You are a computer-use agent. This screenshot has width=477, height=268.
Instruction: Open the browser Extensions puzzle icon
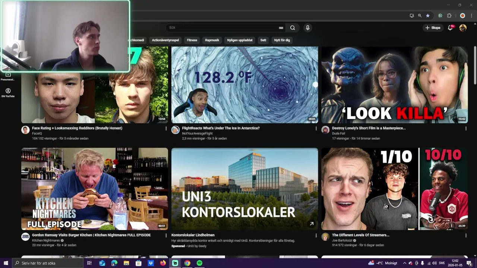point(449,16)
